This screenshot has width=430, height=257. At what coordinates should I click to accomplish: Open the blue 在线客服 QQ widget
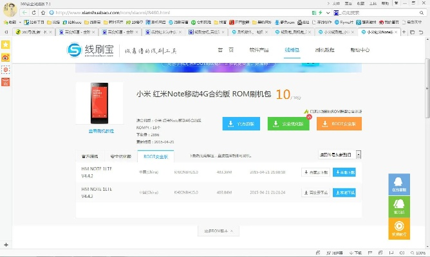[399, 184]
